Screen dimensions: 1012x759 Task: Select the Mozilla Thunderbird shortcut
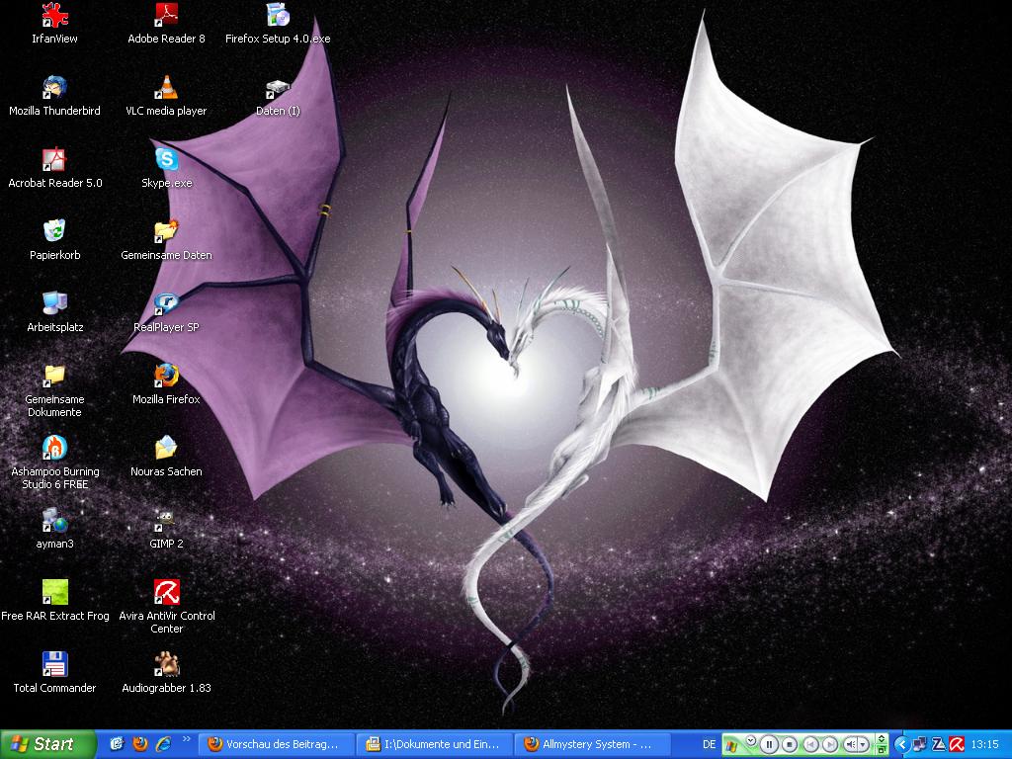(x=55, y=96)
